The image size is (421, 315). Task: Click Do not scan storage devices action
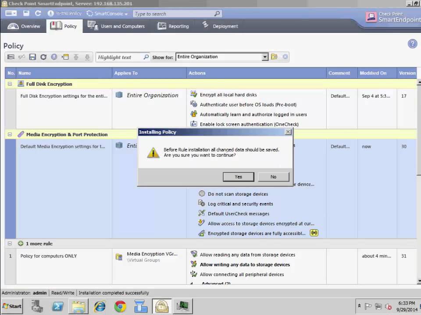(x=238, y=194)
